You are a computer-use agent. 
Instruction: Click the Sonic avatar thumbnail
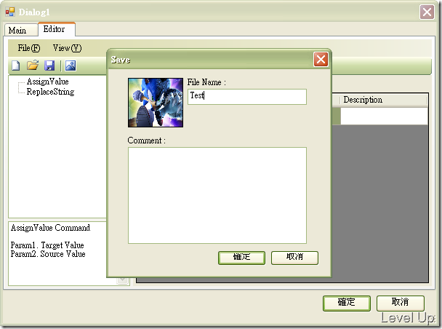pos(156,103)
